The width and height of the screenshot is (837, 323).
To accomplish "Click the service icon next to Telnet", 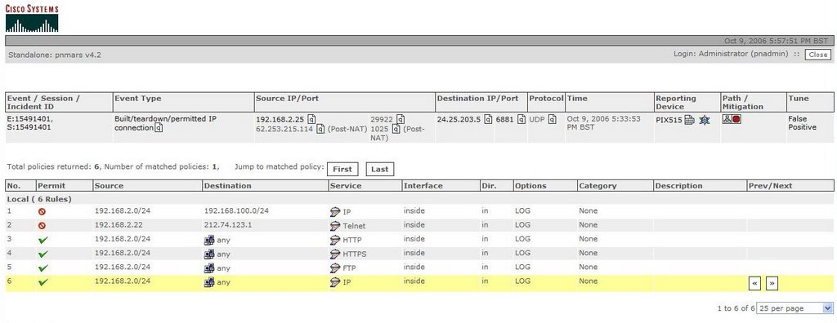I will (335, 226).
